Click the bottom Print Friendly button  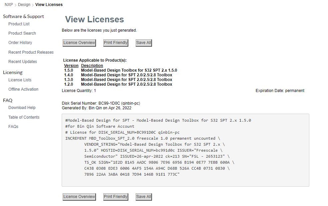115,197
